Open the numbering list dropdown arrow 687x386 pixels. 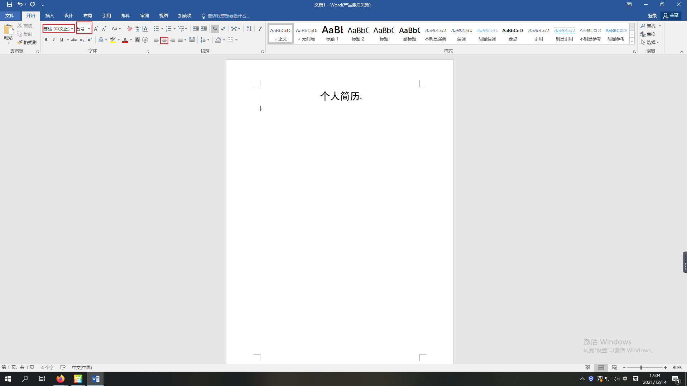(174, 29)
